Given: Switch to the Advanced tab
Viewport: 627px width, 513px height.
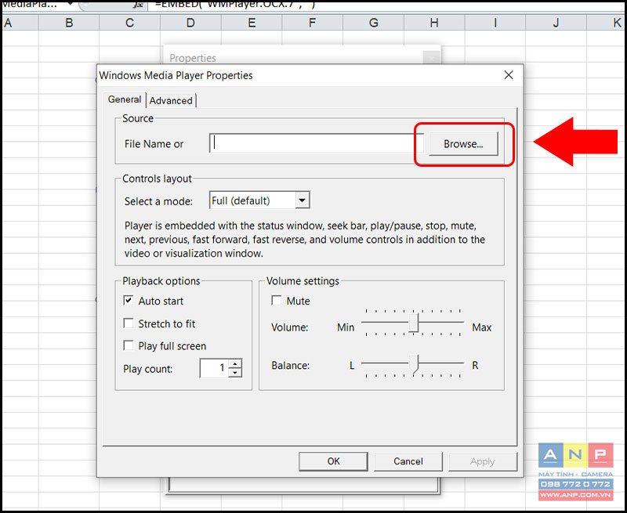Looking at the screenshot, I should click(171, 100).
